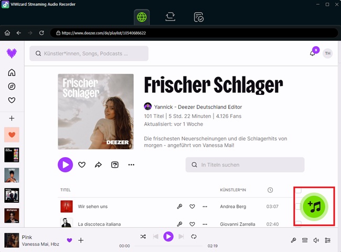
Task: Open the TH profile avatar
Action: click(x=328, y=53)
